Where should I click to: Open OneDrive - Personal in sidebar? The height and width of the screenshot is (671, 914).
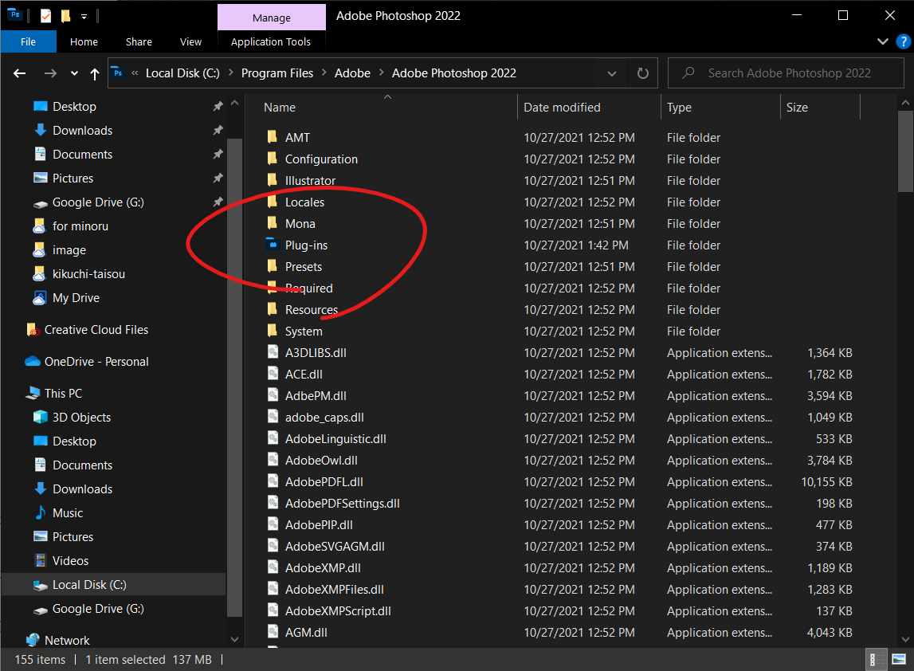tap(96, 362)
